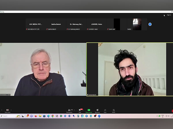The image size is (173, 129).
Task: Show next participants with the blue arrow
Action: [150, 24]
